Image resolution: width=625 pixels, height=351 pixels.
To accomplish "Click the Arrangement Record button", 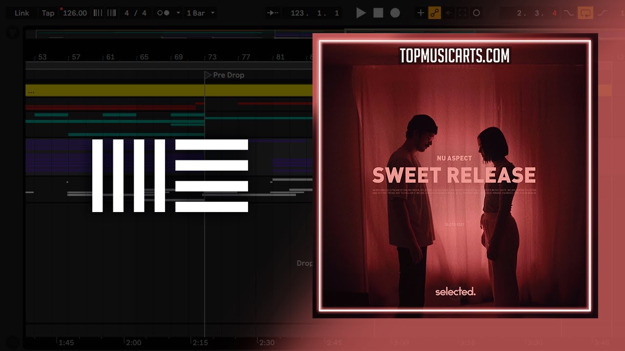I will (395, 13).
